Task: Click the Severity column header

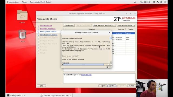Action: 121,29
